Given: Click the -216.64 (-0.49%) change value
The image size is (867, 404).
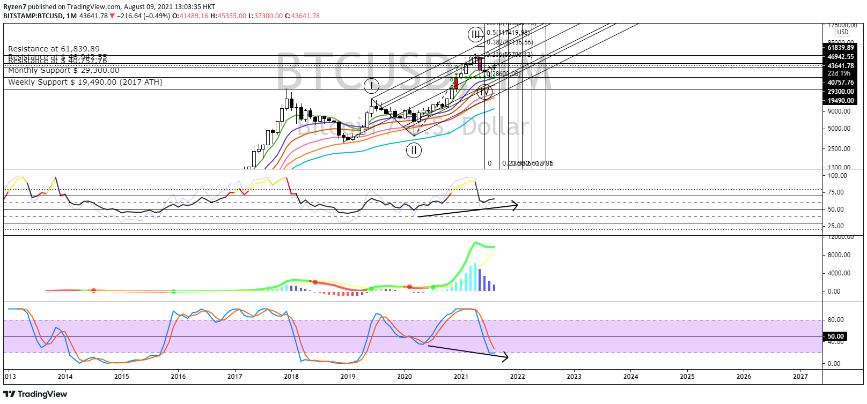Looking at the screenshot, I should [143, 16].
